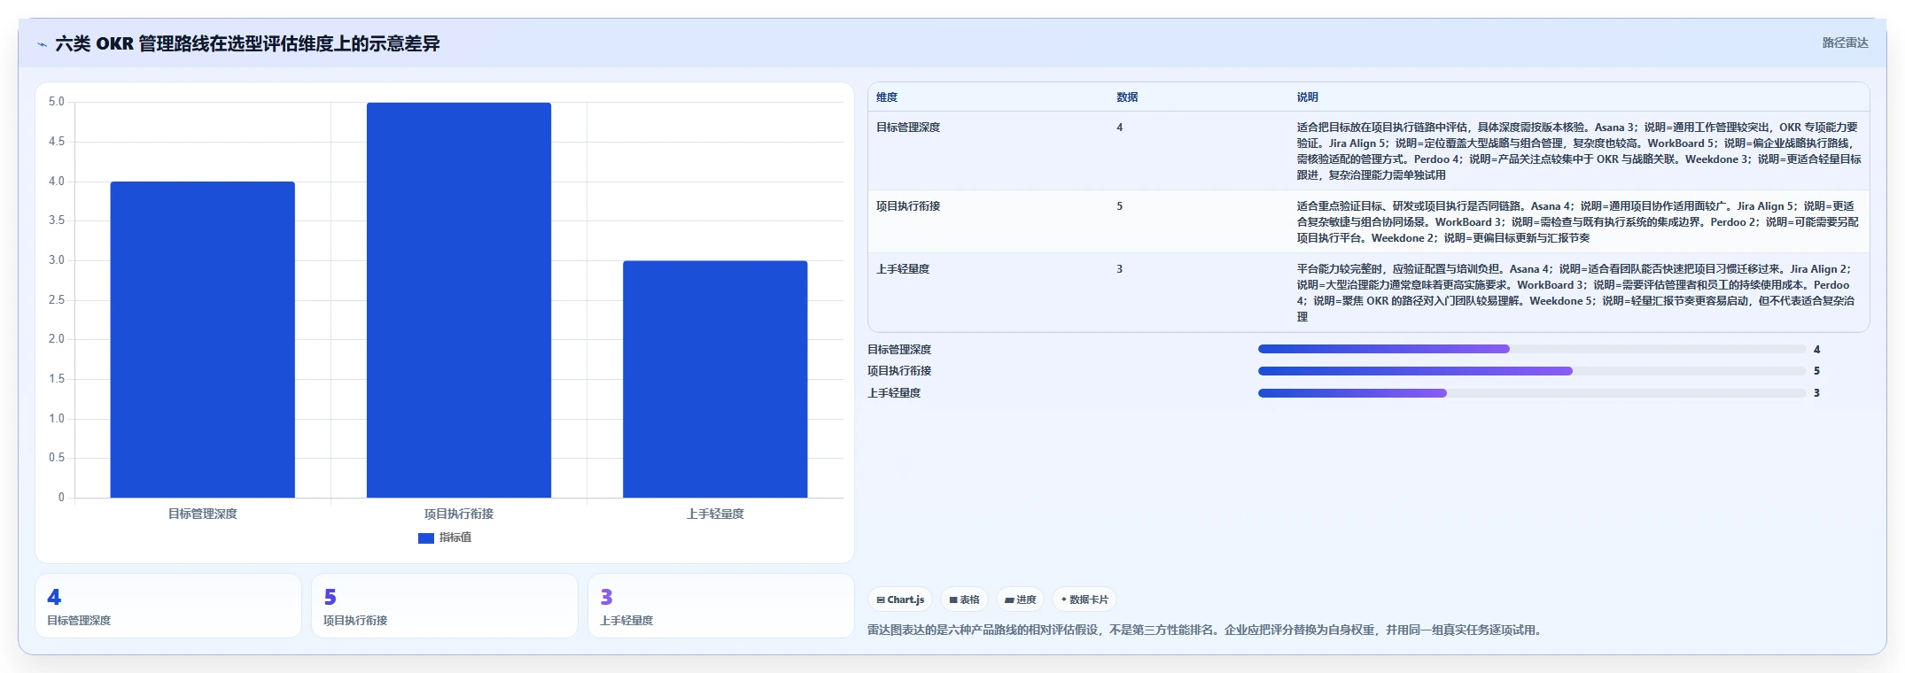
Task: Select the 进度 chip
Action: pos(1020,600)
